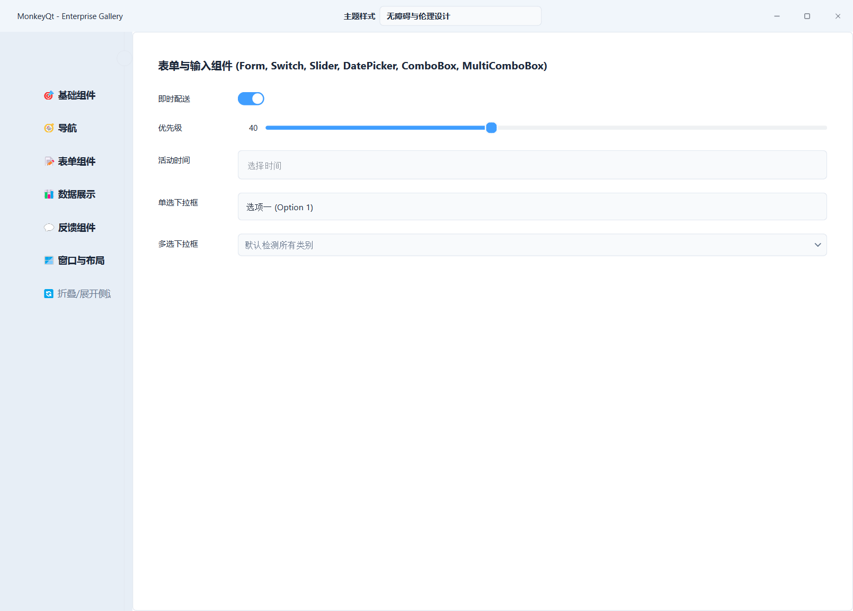Open the 多选下拉框 multi-select box
Screen dimensions: 853x611
(x=532, y=245)
